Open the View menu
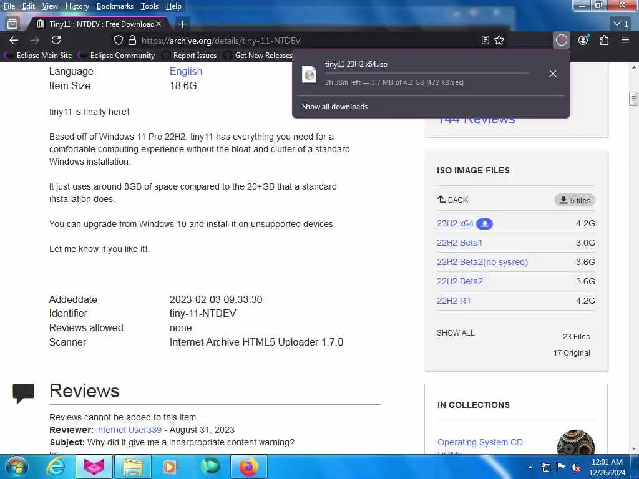 click(50, 6)
